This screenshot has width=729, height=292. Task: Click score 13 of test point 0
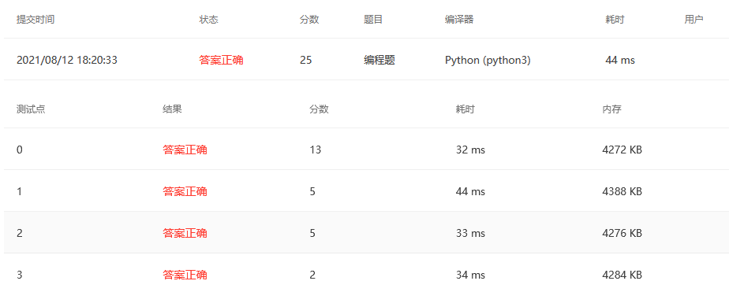pos(316,150)
